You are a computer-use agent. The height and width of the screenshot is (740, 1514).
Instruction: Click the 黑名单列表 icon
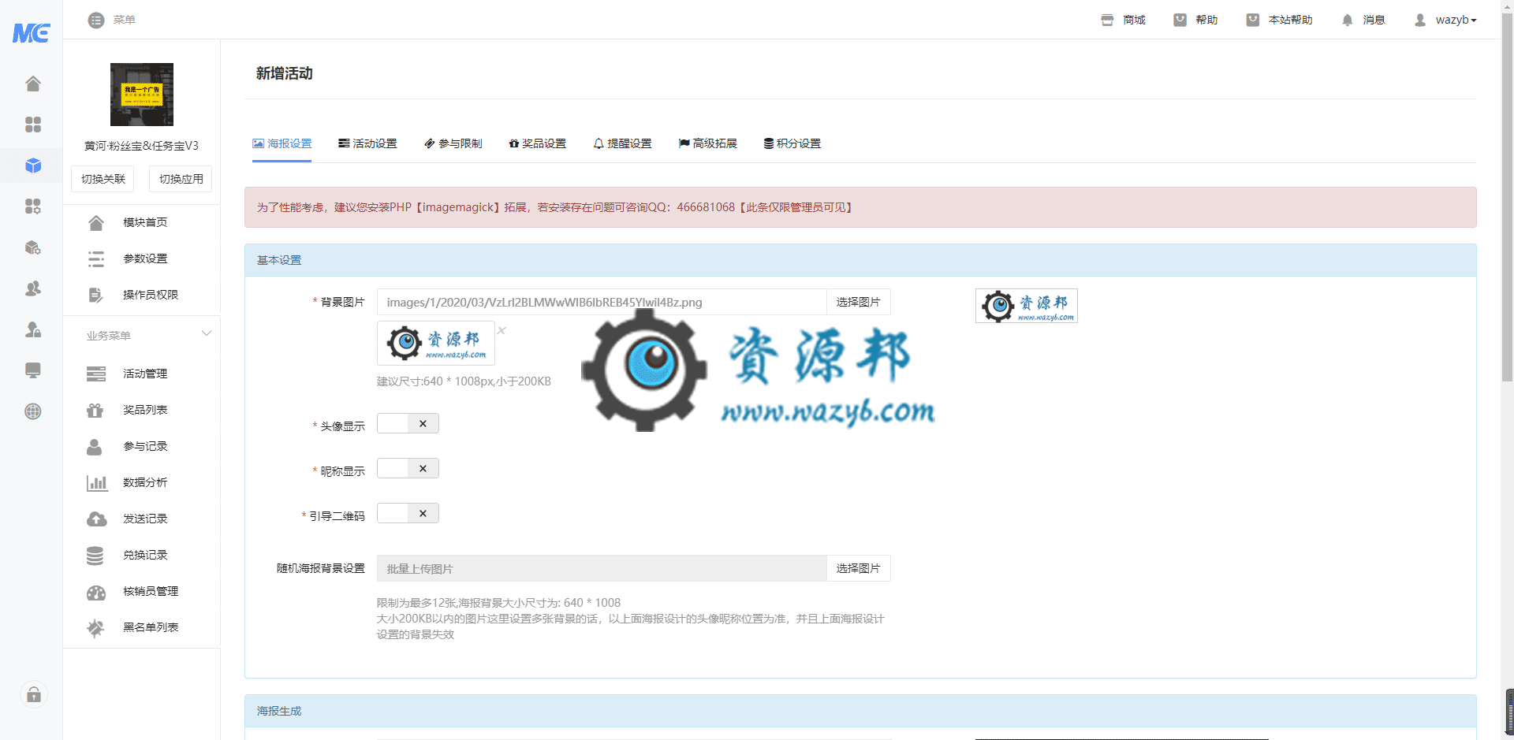pyautogui.click(x=95, y=628)
